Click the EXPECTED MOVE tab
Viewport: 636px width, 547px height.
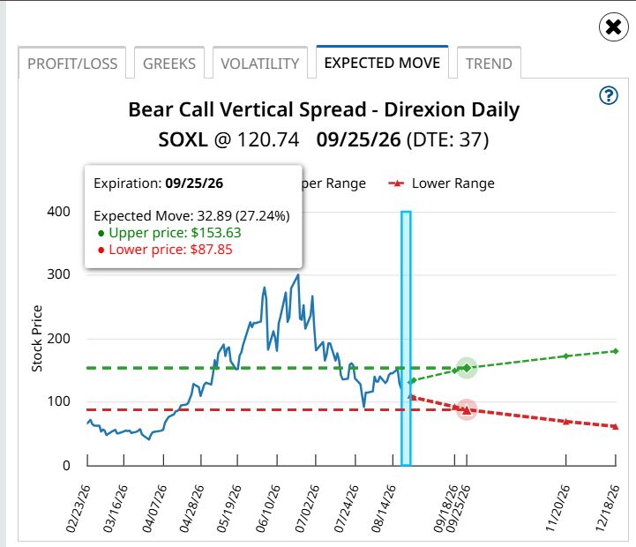[382, 63]
